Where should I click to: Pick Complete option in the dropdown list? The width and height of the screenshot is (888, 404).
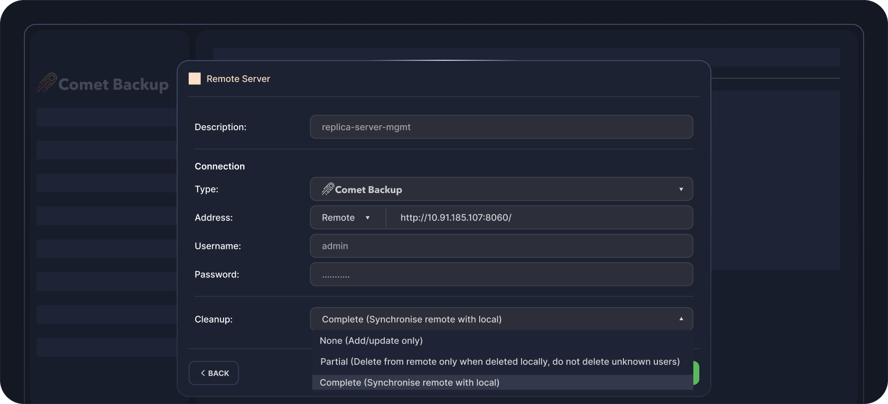tap(409, 383)
